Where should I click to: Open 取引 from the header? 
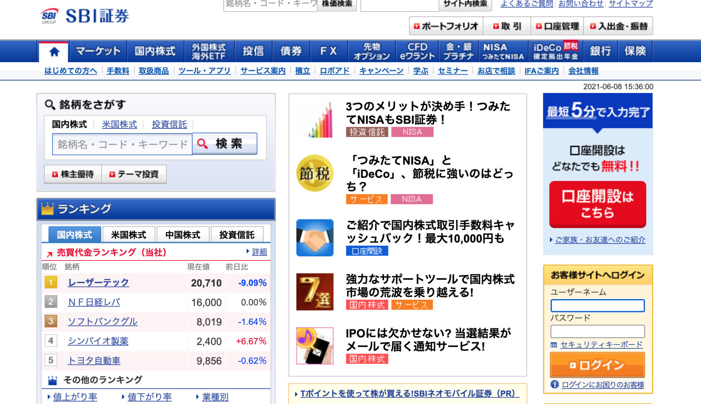pos(507,26)
